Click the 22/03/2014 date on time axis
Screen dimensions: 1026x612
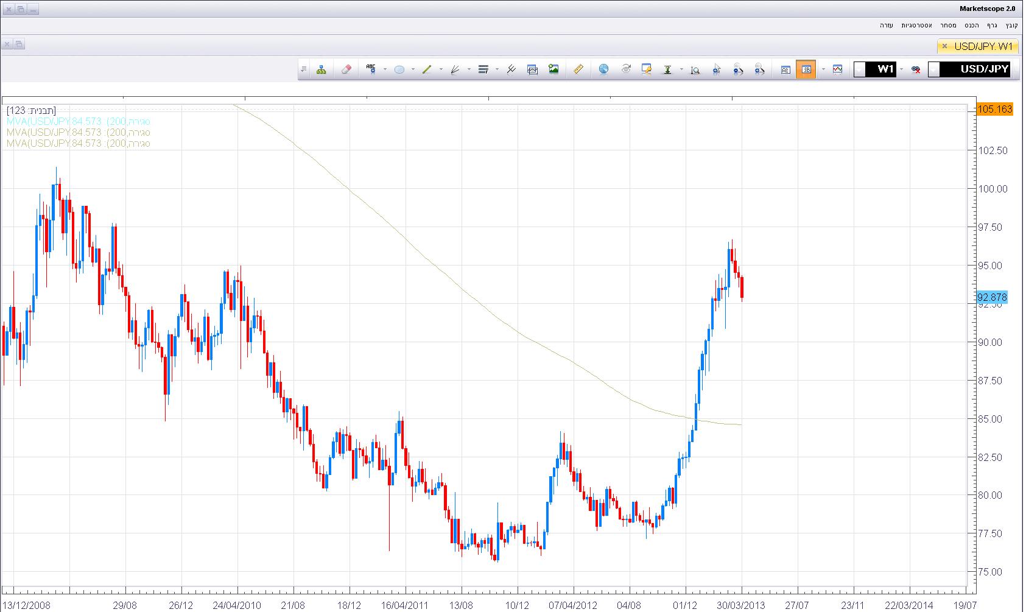point(909,605)
